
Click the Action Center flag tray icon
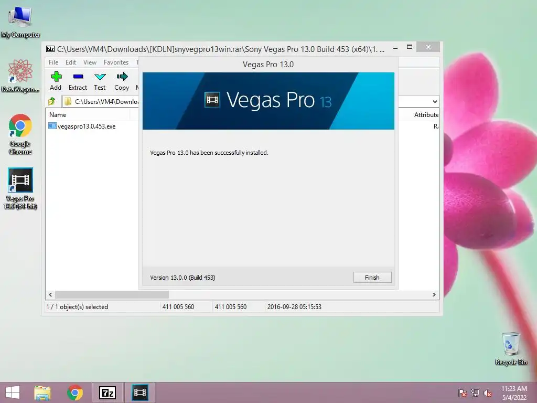click(462, 393)
